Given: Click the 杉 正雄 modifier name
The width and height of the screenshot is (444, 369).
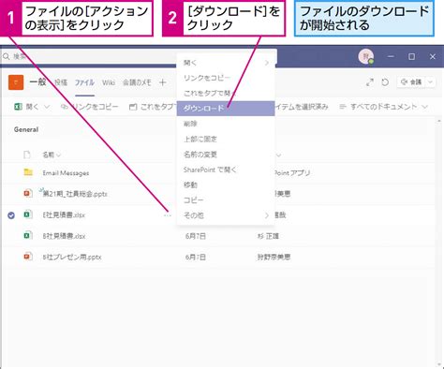Looking at the screenshot, I should 268,236.
